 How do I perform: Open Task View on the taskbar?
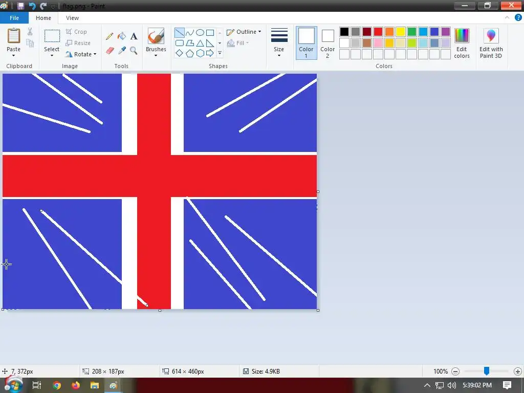coord(36,385)
